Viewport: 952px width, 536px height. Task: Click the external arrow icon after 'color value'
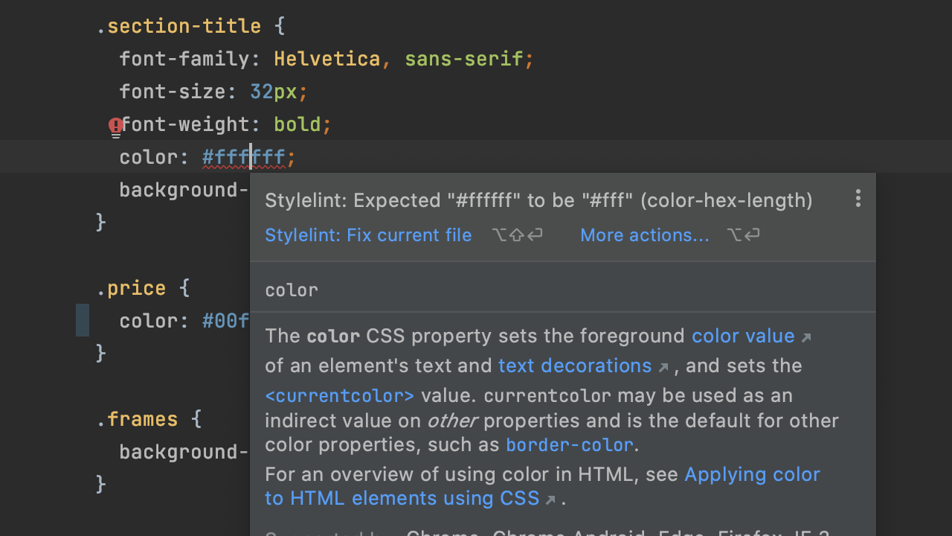(x=806, y=337)
